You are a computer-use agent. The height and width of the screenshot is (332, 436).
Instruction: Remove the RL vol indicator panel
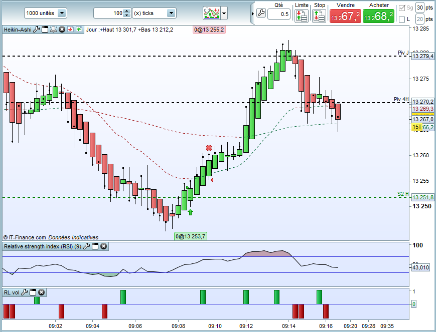[41, 292]
